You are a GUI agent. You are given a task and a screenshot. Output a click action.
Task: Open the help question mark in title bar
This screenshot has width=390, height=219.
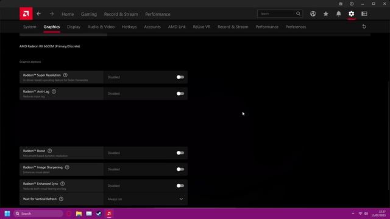point(352,4)
